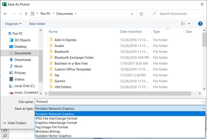The height and width of the screenshot is (139, 207).
Task: Open the Organize dropdown menu
Action: click(x=13, y=24)
